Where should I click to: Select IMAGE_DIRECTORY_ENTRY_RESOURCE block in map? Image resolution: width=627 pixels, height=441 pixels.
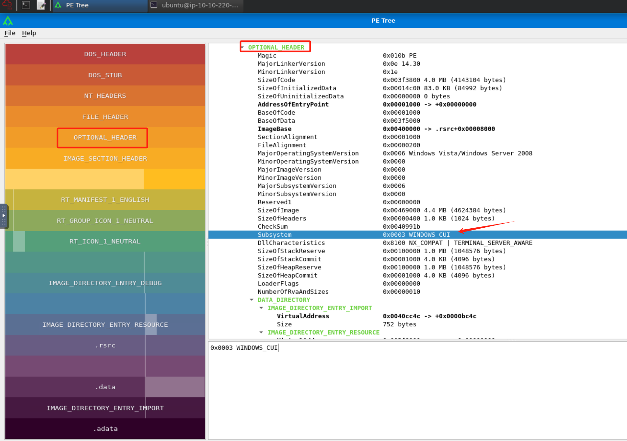pyautogui.click(x=105, y=325)
